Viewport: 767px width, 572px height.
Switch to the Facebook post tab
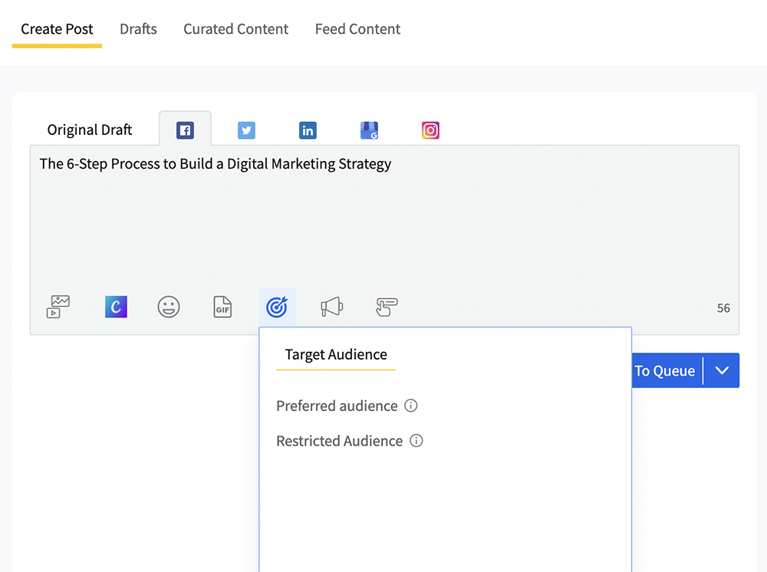185,130
